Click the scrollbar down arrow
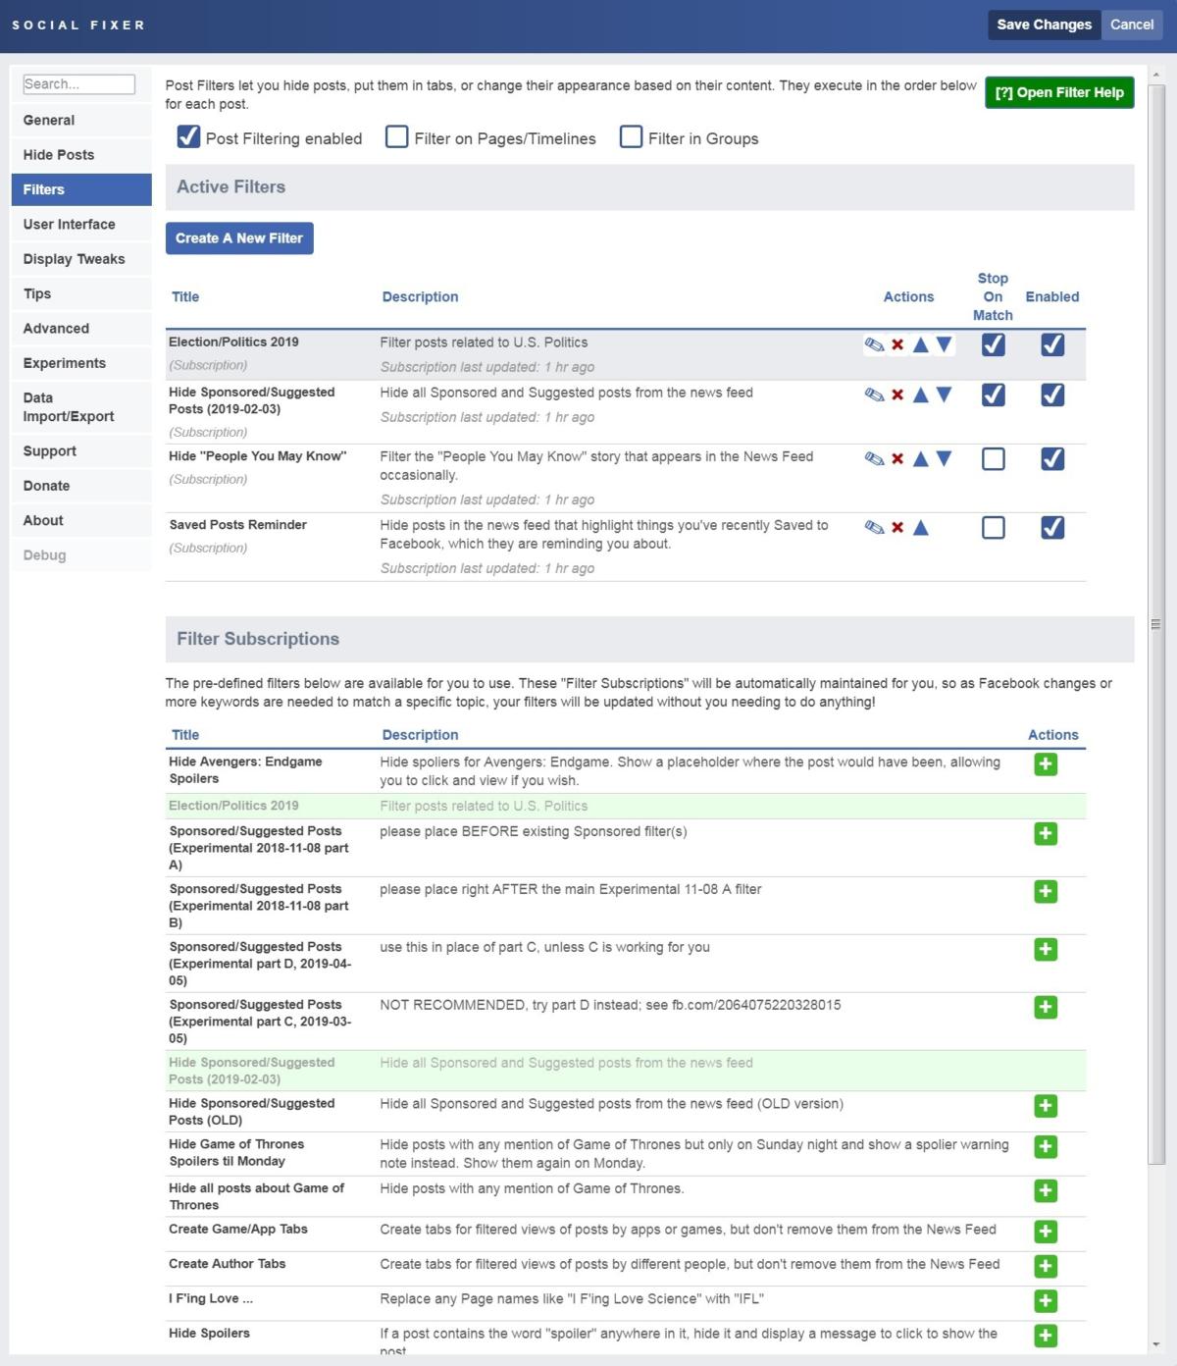 pos(1156,1344)
